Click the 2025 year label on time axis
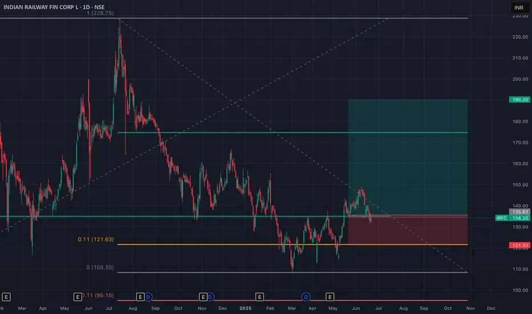Viewport: 532px width, 314px height. click(x=245, y=308)
